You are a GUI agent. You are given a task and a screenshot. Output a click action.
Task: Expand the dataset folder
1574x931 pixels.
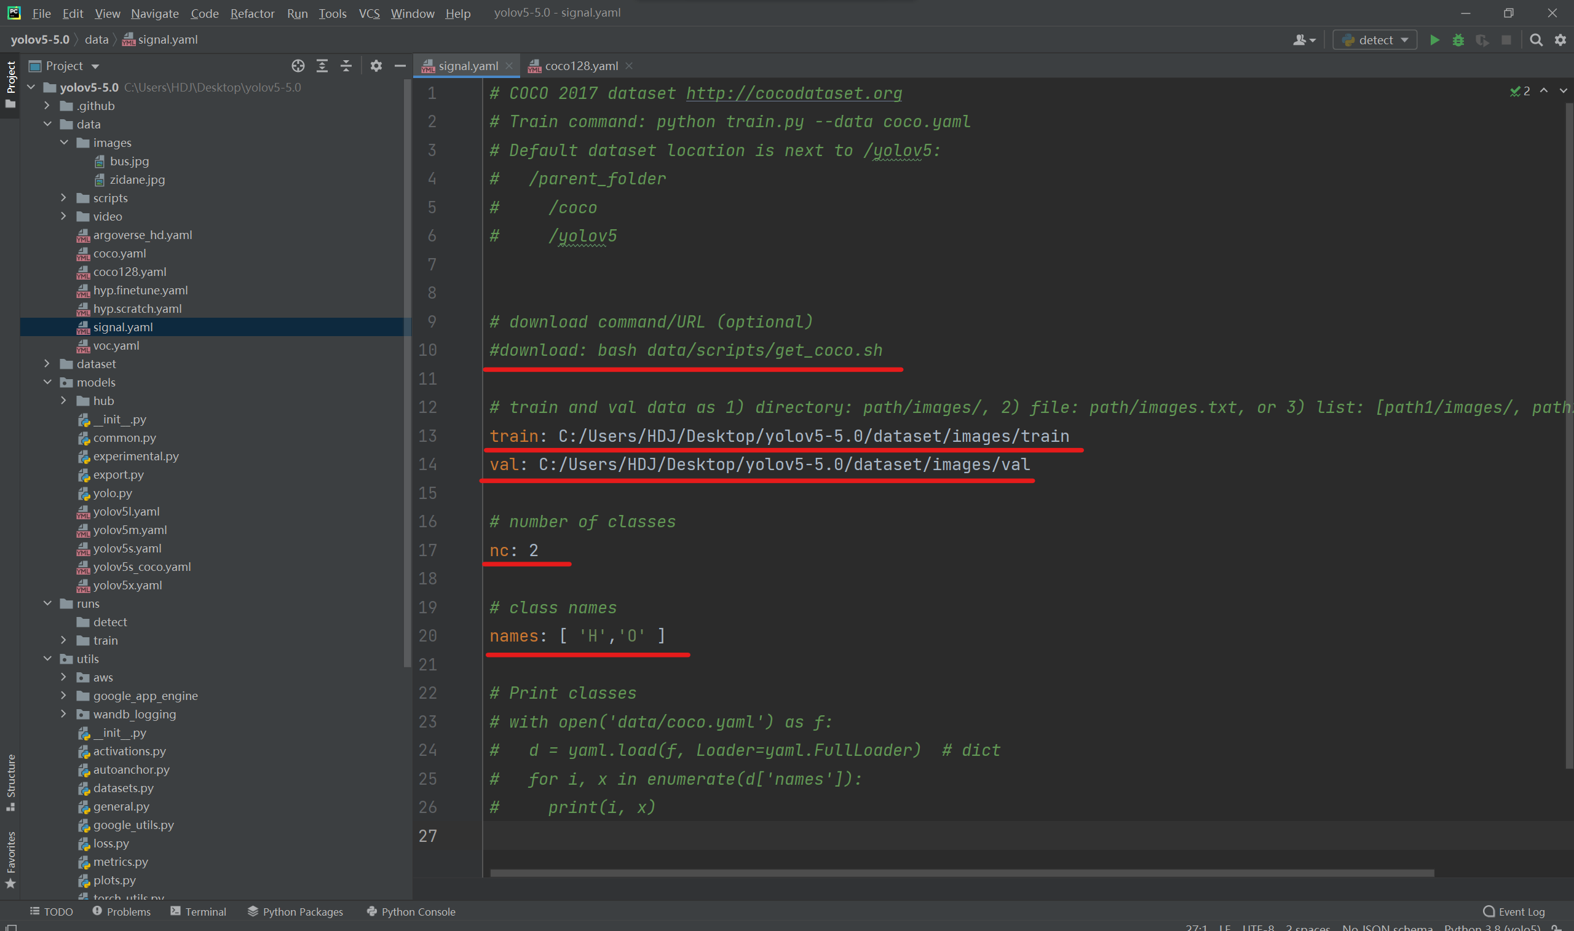(x=47, y=364)
